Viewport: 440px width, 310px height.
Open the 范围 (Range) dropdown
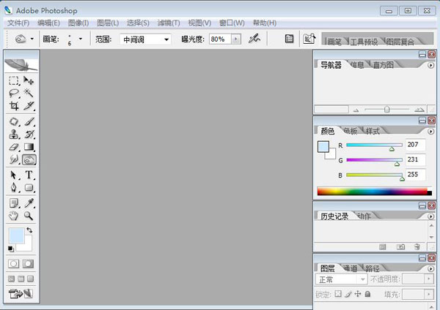tap(145, 39)
